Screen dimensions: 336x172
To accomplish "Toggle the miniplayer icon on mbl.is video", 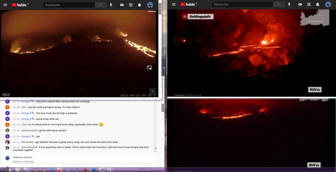I will click(x=150, y=68).
